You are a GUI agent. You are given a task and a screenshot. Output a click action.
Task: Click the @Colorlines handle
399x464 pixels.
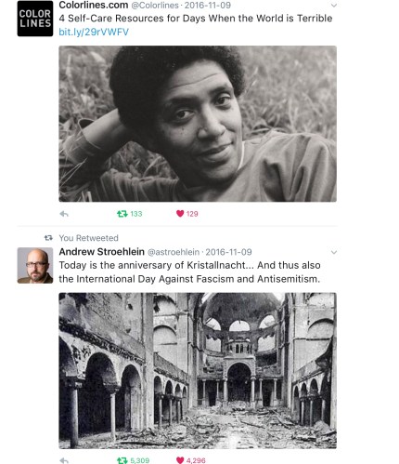tap(155, 6)
